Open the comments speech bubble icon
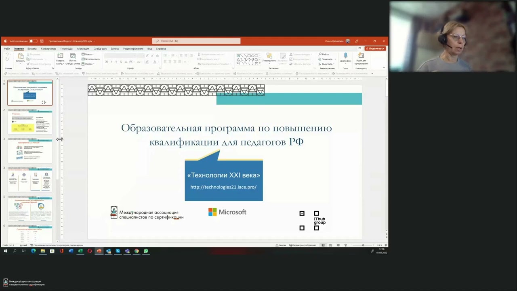Image resolution: width=517 pixels, height=291 pixels. [x=359, y=48]
